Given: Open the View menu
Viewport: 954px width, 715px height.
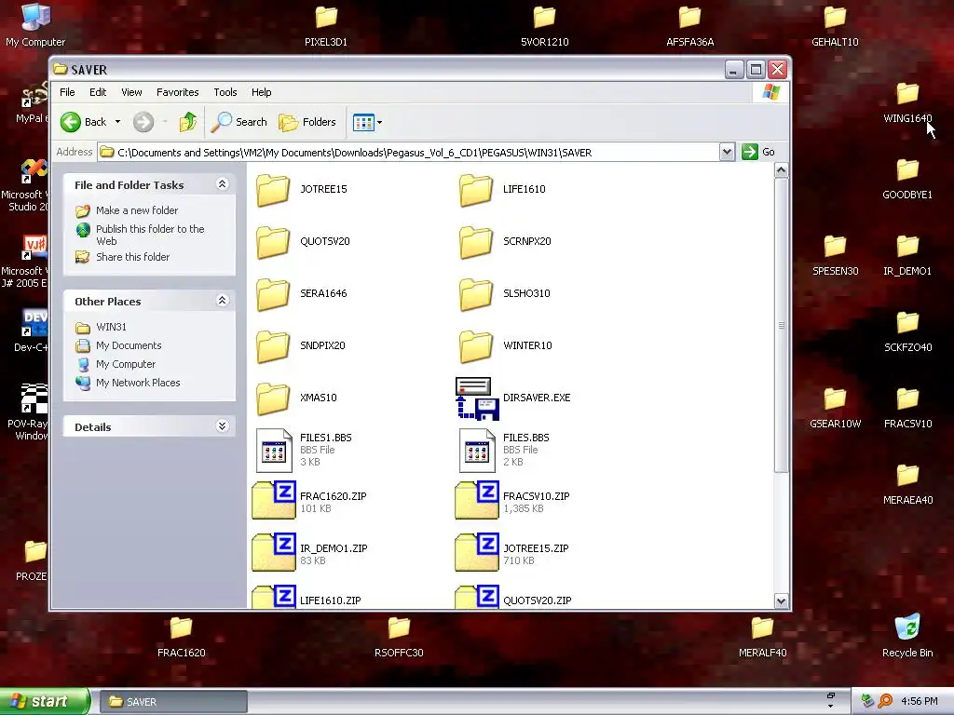Looking at the screenshot, I should coord(131,92).
